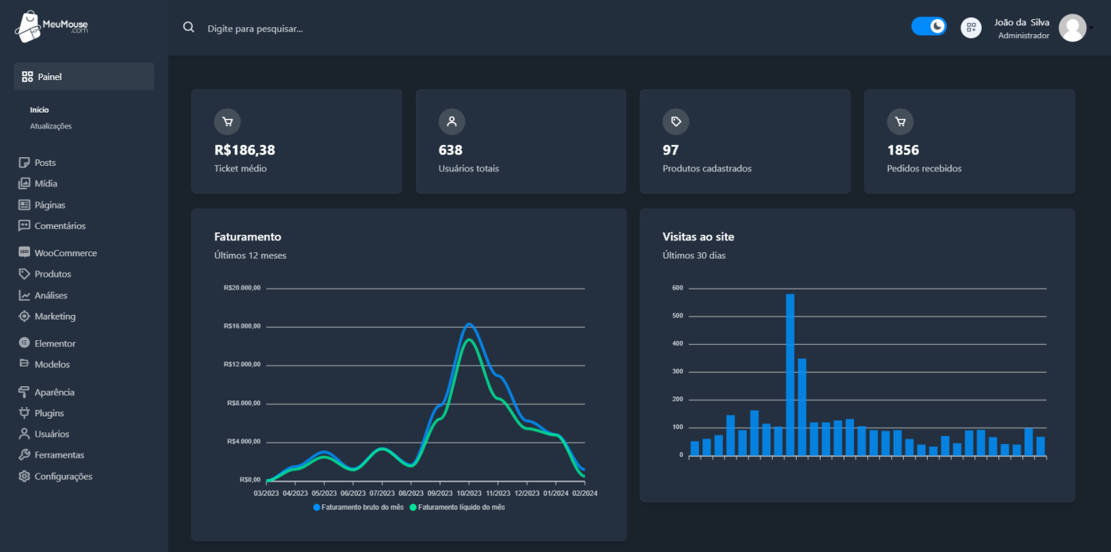Expand the Painel menu section

tap(48, 76)
